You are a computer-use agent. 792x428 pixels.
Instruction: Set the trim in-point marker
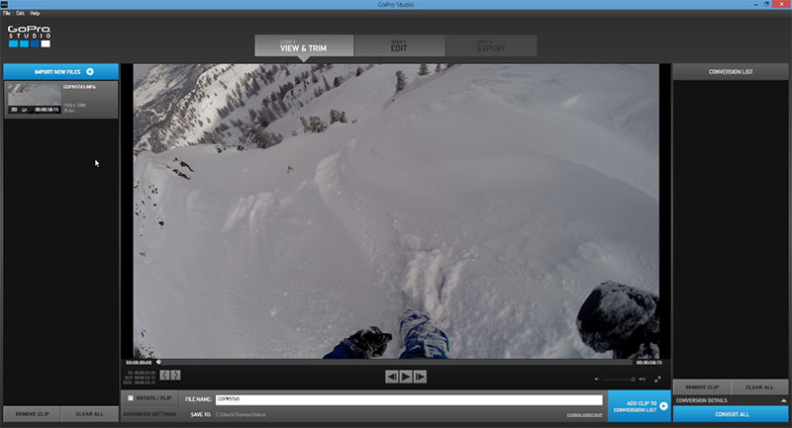pyautogui.click(x=165, y=376)
